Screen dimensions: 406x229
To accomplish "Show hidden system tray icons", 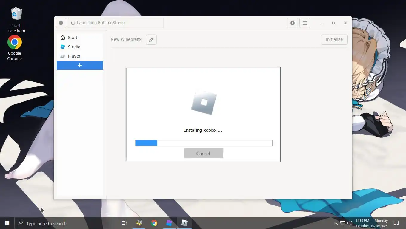I will pos(336,223).
